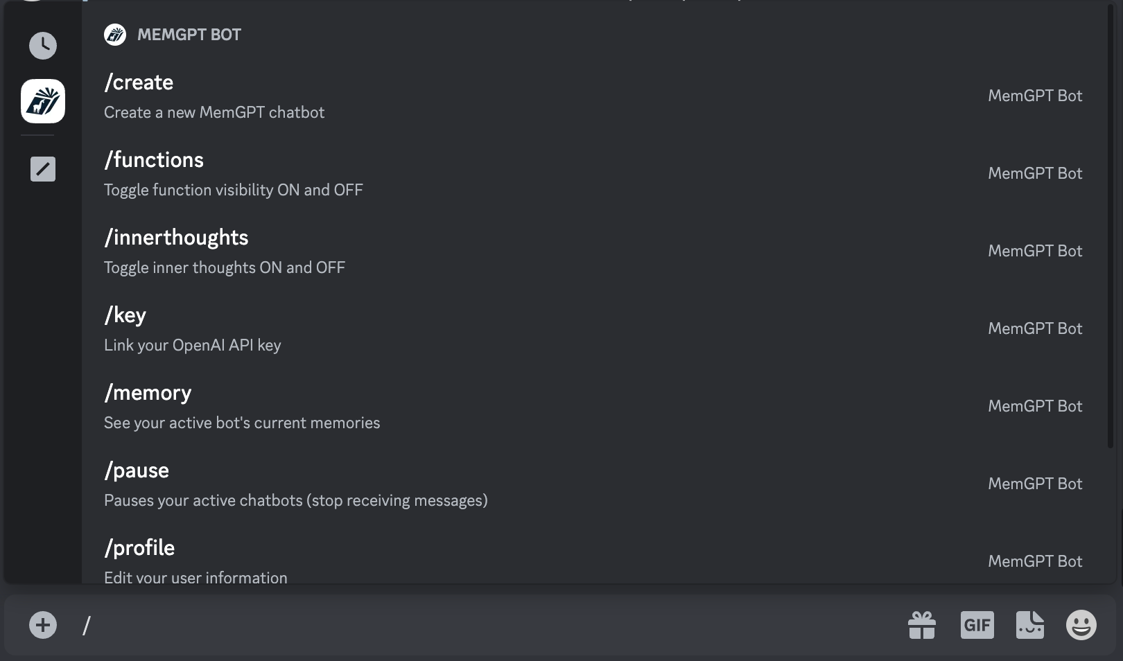The height and width of the screenshot is (661, 1123).
Task: Click the command list scrollbar
Action: tap(1111, 225)
